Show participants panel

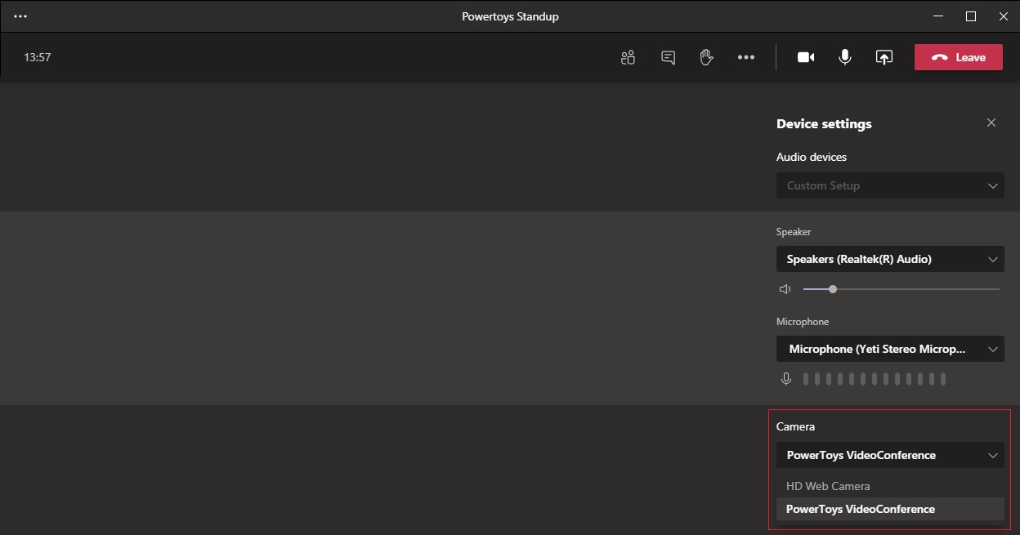628,57
